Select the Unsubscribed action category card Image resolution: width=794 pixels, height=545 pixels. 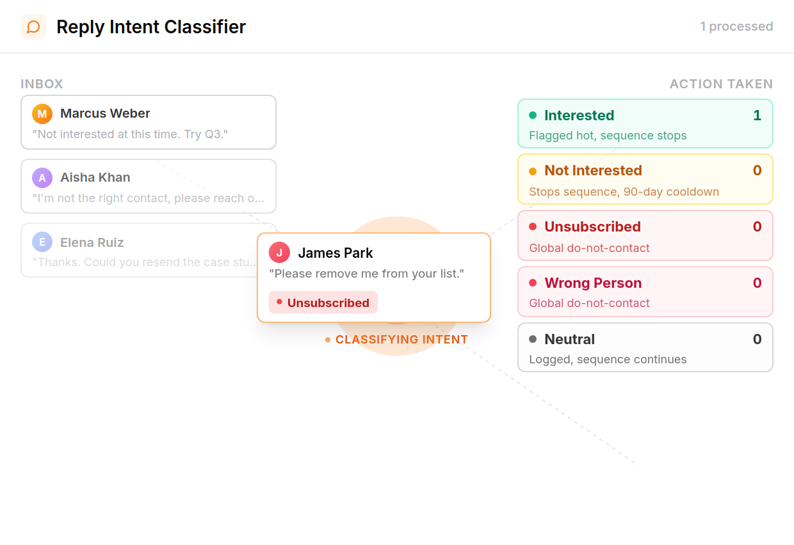point(645,235)
